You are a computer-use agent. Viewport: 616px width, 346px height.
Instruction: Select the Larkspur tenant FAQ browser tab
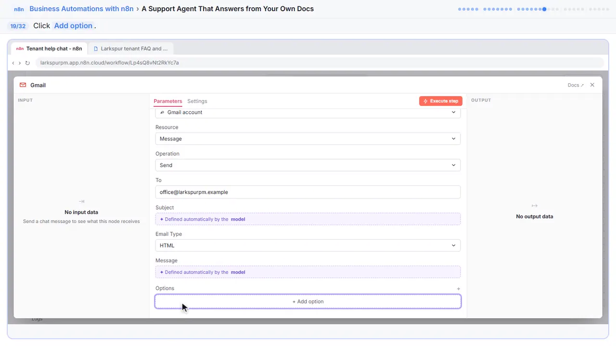coord(131,49)
